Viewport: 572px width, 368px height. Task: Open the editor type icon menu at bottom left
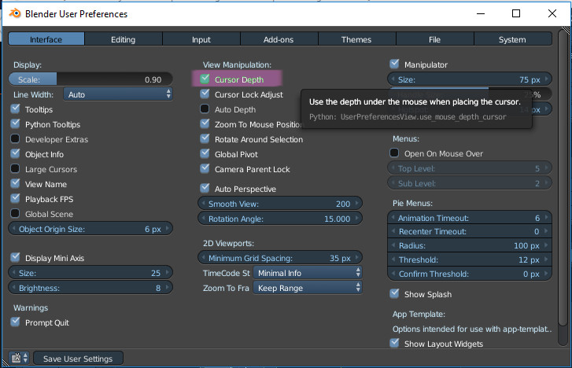point(19,358)
